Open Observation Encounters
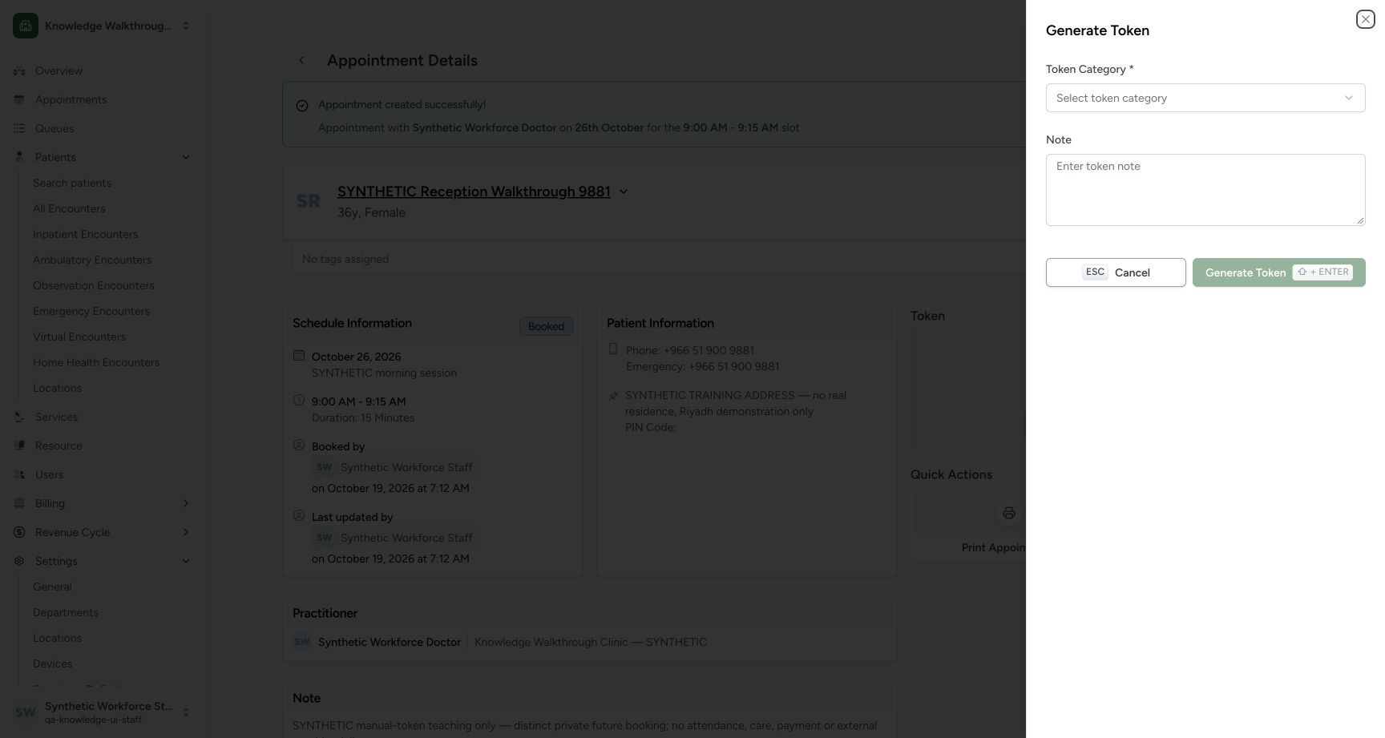Viewport: 1385px width, 738px height. (x=94, y=285)
